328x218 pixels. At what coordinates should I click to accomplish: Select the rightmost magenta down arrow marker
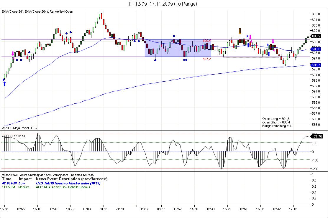[x=273, y=42]
